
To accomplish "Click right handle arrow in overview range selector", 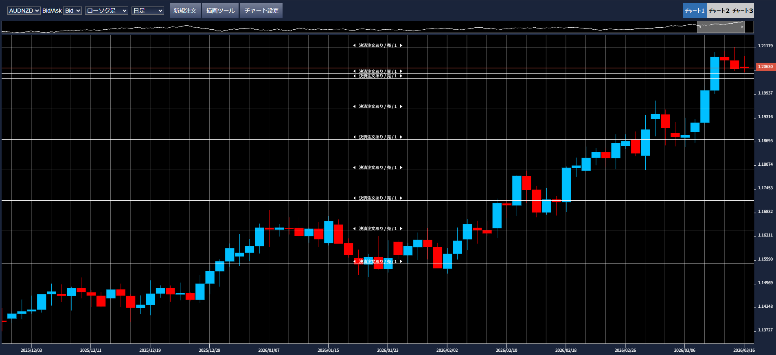I will pyautogui.click(x=742, y=27).
